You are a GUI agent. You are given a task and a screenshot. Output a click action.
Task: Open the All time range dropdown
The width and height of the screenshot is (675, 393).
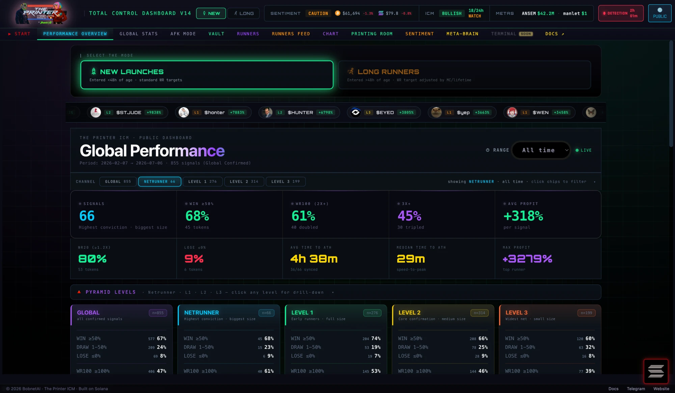[x=541, y=150]
